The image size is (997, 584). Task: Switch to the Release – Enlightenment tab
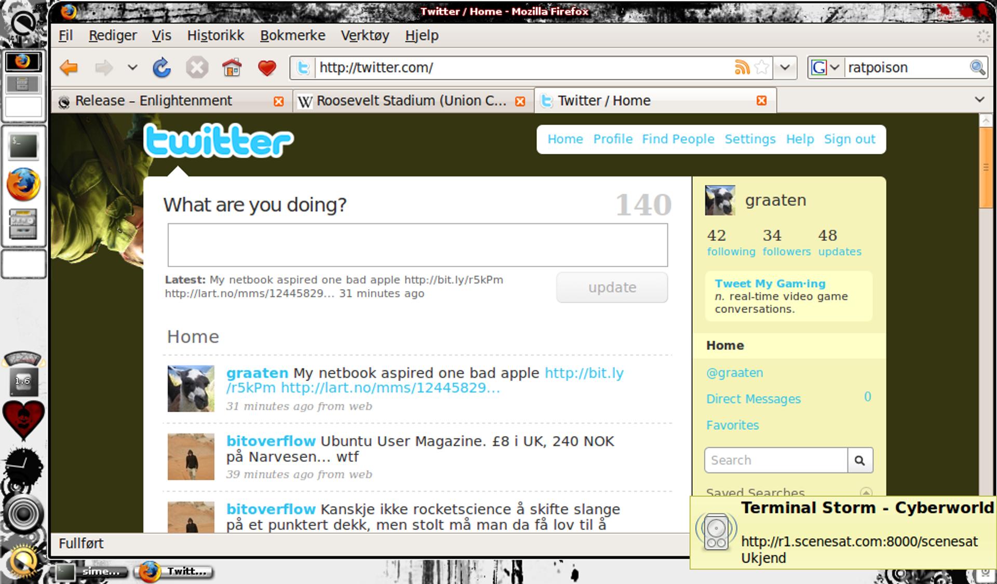coord(172,101)
